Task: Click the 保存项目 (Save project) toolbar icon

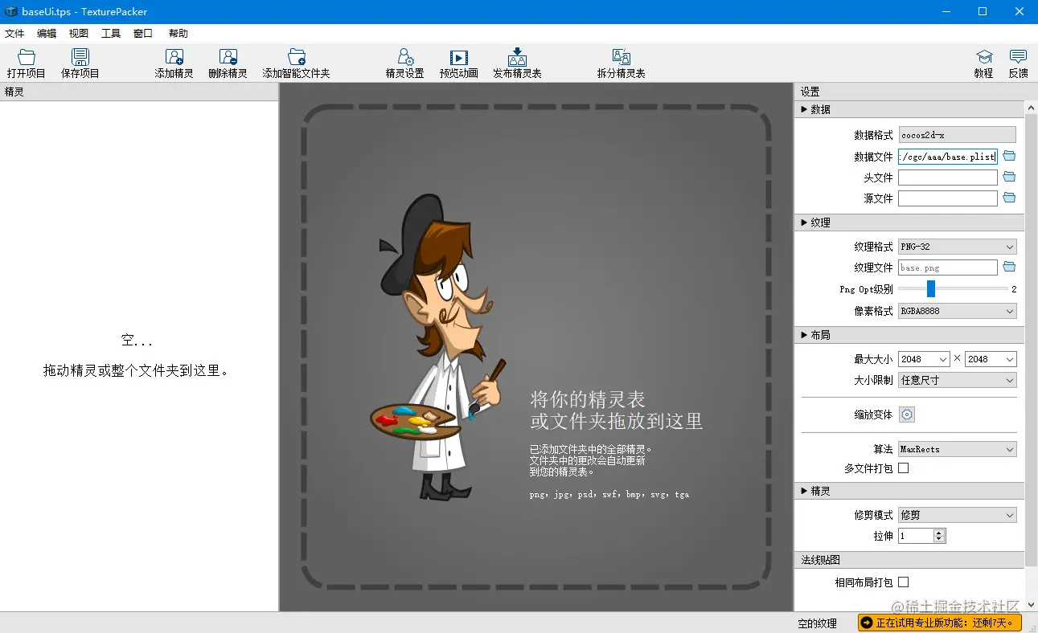Action: click(x=80, y=57)
